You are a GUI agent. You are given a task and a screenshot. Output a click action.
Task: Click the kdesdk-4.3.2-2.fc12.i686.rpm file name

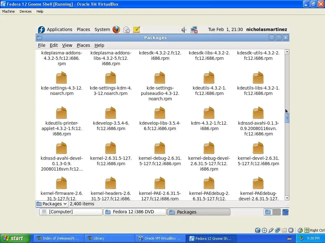pyautogui.click(x=160, y=56)
